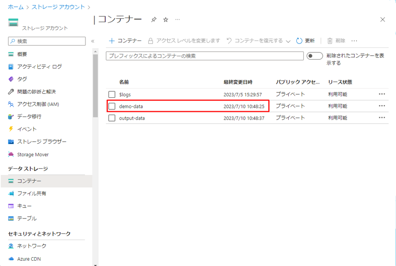Open Storage Mover in the sidebar
Image resolution: width=396 pixels, height=266 pixels.
pyautogui.click(x=33, y=154)
